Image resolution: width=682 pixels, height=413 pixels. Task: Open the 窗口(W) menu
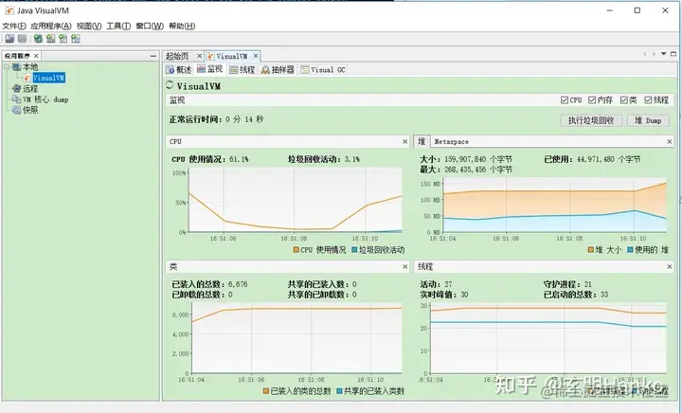pos(150,27)
